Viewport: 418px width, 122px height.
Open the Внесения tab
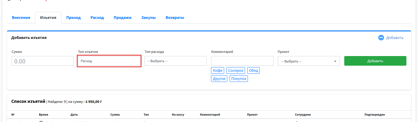point(21,18)
